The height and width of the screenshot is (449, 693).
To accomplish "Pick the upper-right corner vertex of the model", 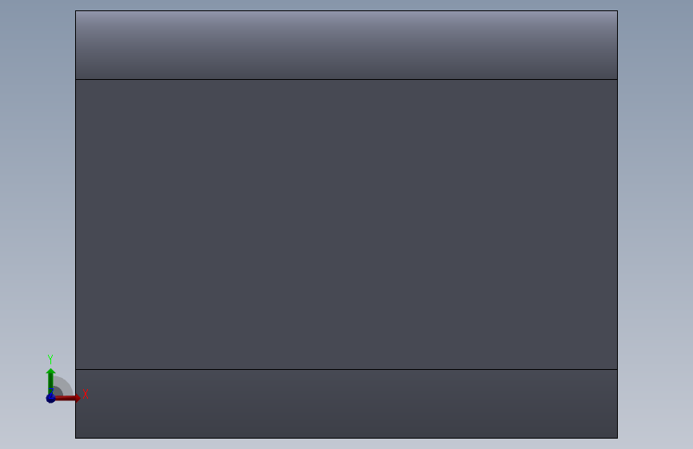I will point(617,11).
